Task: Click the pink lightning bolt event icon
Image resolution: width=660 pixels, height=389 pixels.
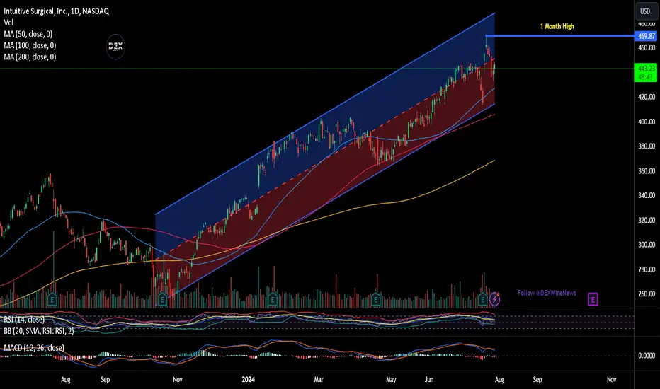Action: pos(494,299)
